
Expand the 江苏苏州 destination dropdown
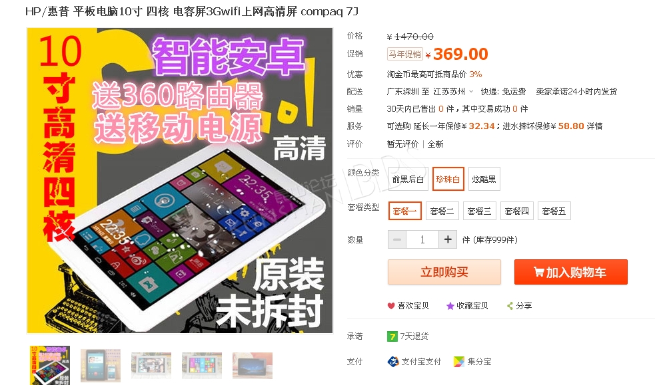[471, 91]
